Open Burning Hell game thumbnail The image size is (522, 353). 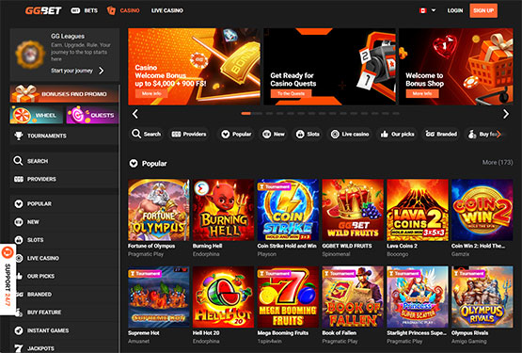[x=224, y=210]
